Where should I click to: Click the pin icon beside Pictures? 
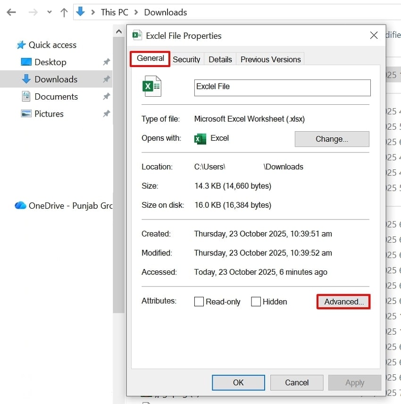point(106,114)
